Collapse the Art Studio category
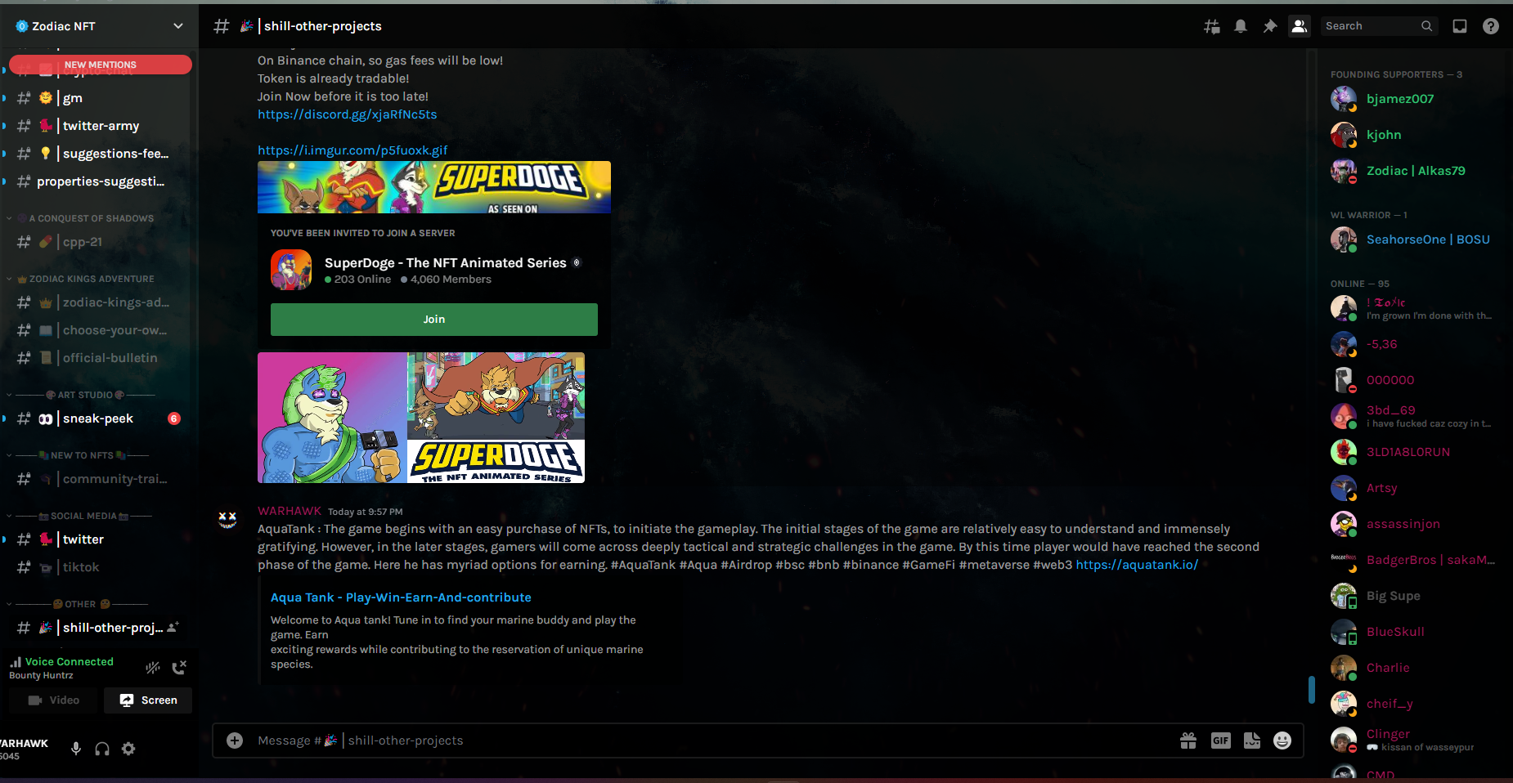Screen dimensions: 1513x783 [x=82, y=395]
